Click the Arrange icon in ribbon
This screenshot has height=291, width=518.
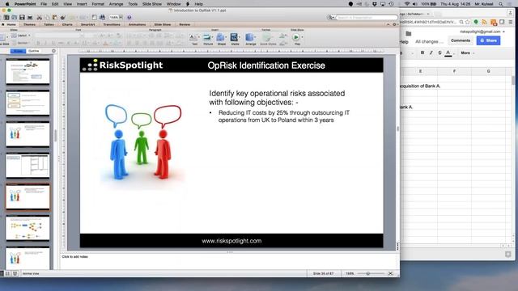(250, 39)
